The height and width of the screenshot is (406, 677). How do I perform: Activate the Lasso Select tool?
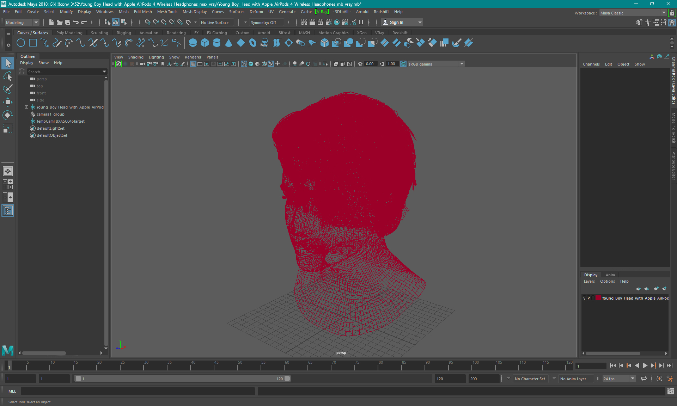tap(8, 76)
